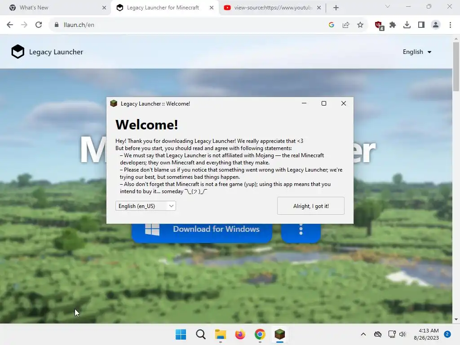The height and width of the screenshot is (345, 460).
Task: Reload the llaun.ch page
Action: click(39, 25)
